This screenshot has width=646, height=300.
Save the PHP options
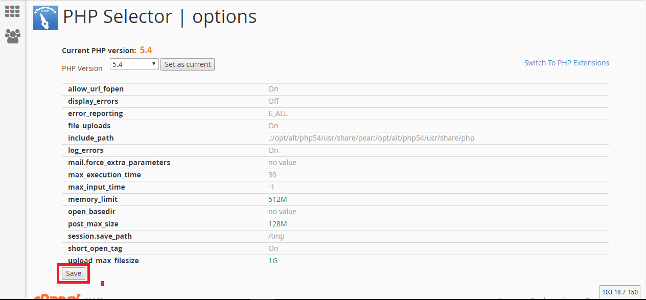(74, 273)
